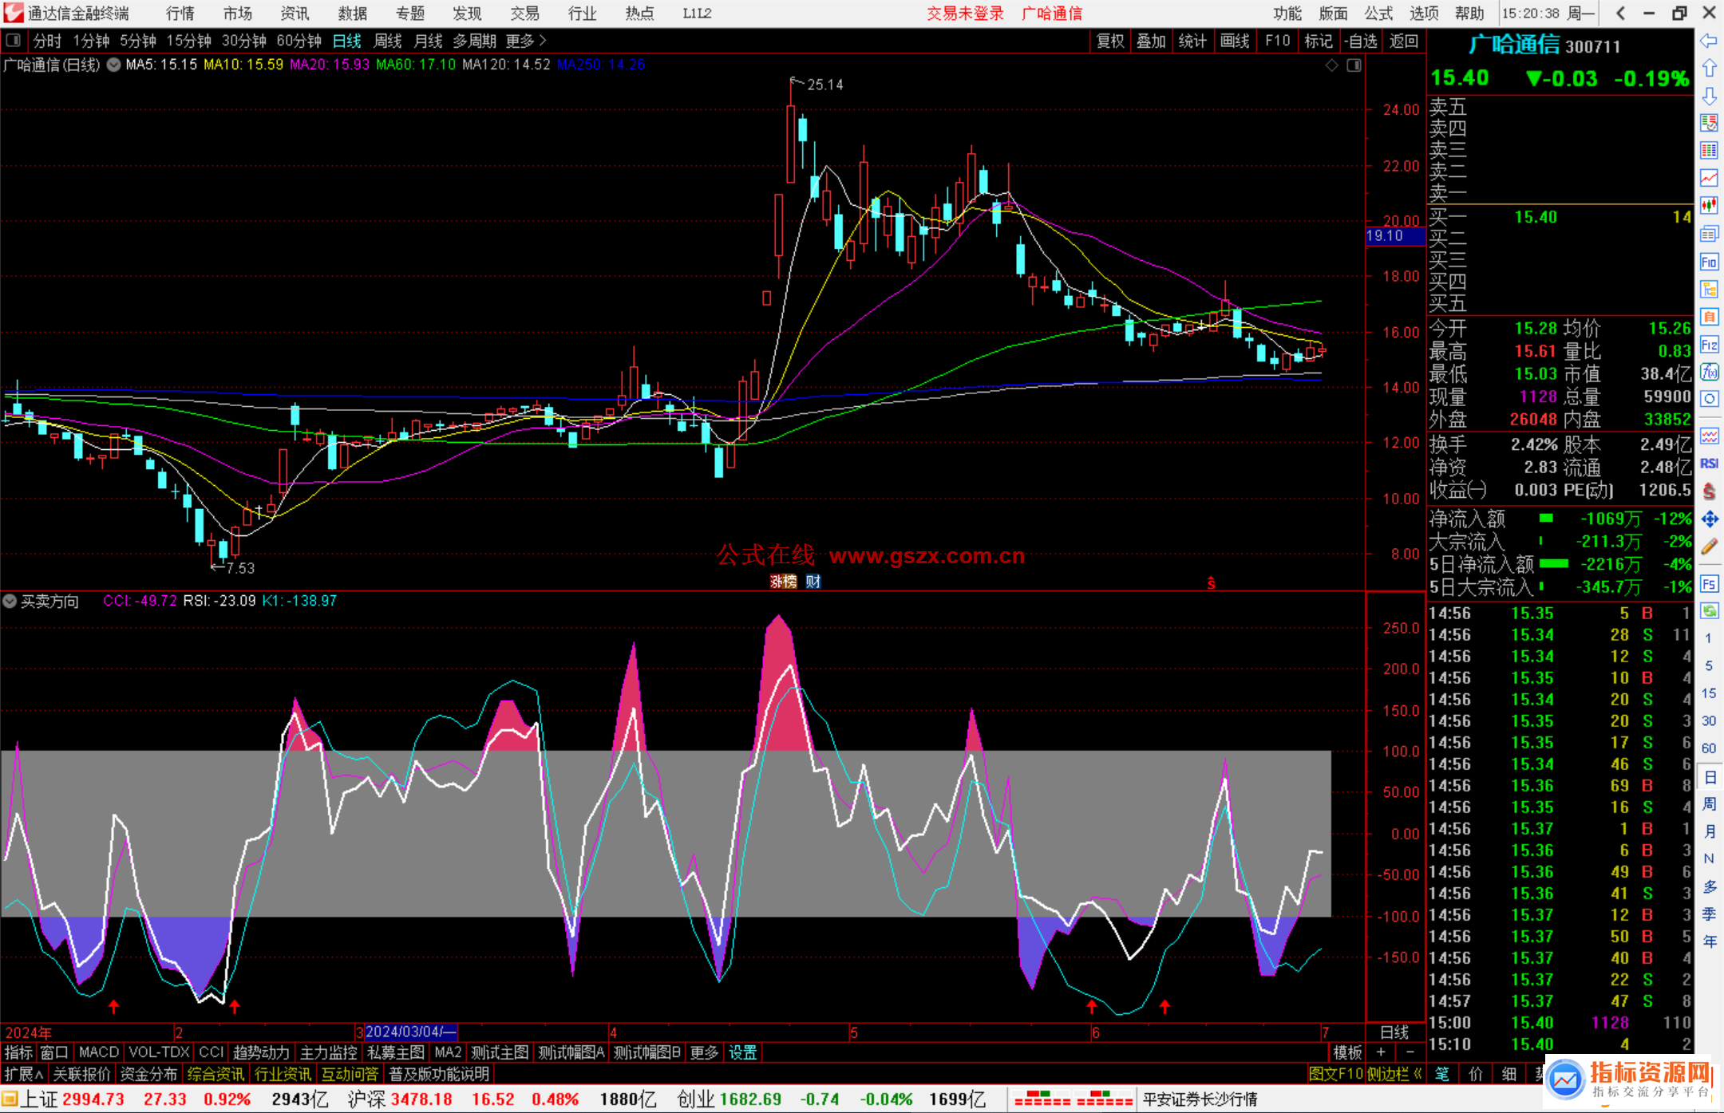Select the 主力监控 indicator tab

(x=329, y=1052)
